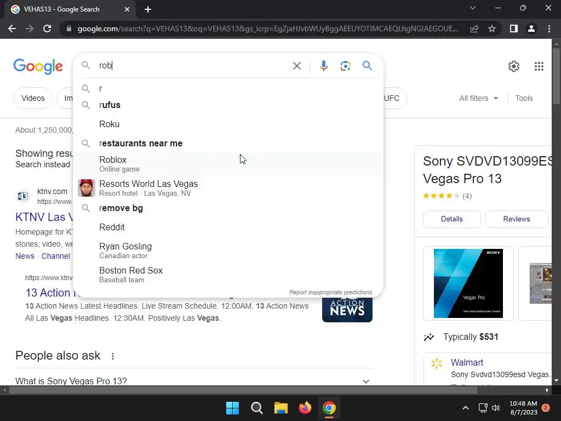This screenshot has height=421, width=561.
Task: Open the Walmart seller link
Action: click(x=467, y=362)
